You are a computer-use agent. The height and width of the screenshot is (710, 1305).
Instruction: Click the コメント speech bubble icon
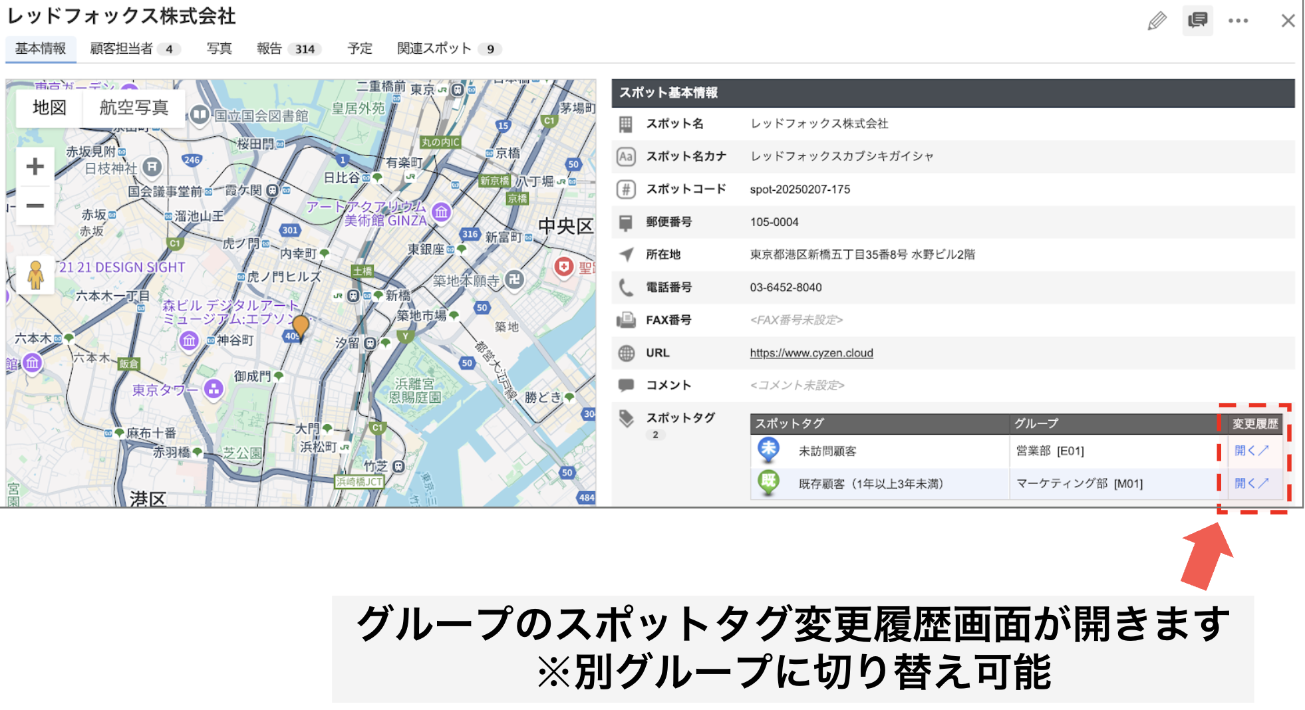point(626,385)
